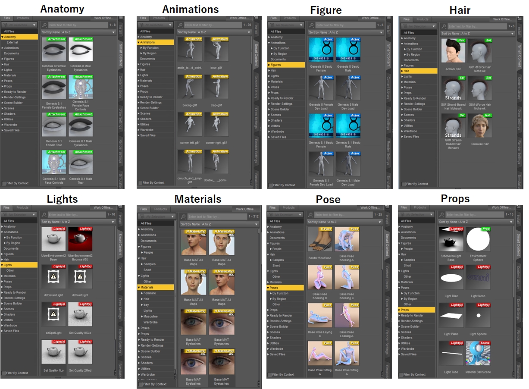The width and height of the screenshot is (529, 389).
Task: Pick the Light Neon item
Action: pyautogui.click(x=478, y=277)
